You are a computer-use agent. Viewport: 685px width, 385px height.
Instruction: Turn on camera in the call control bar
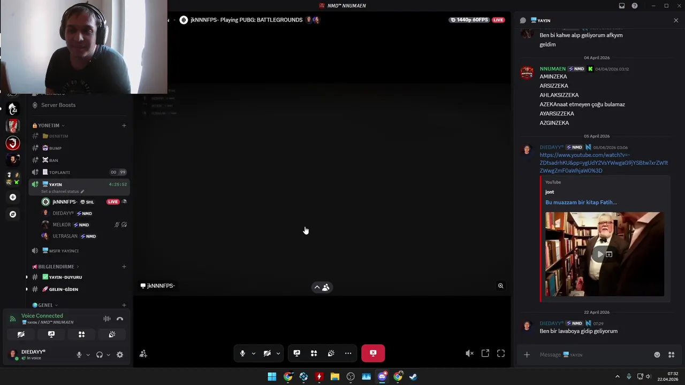pyautogui.click(x=267, y=353)
